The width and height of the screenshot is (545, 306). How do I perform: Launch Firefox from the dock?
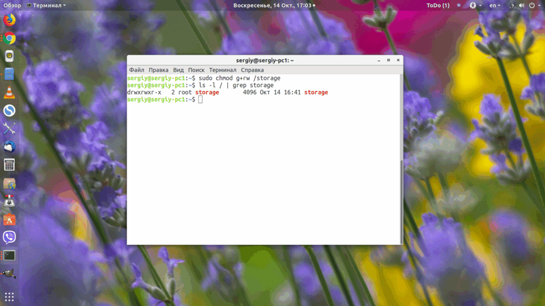point(10,20)
